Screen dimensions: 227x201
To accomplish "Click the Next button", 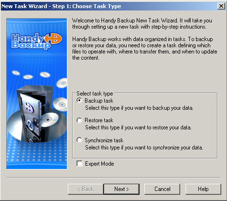I will [121, 189].
